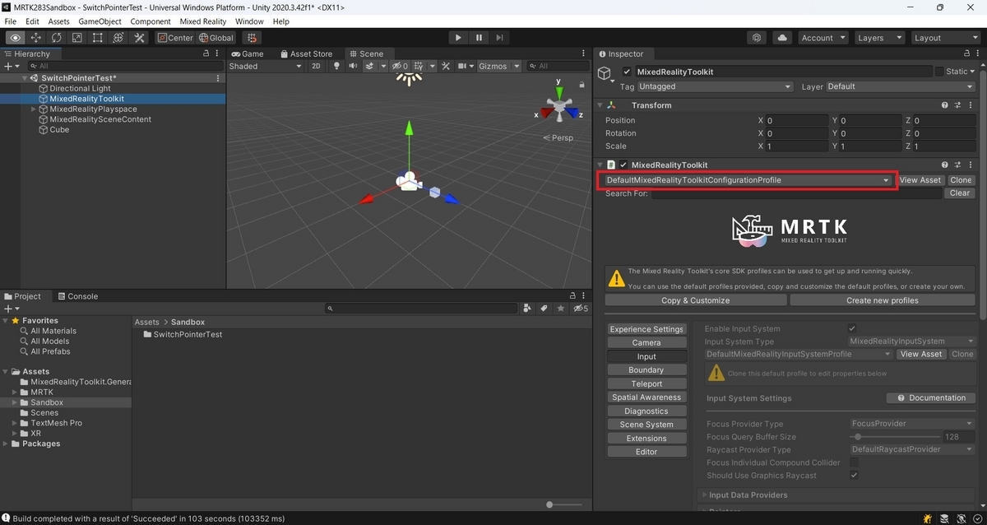Toggle Focus Individual Compound Collider checkbox
The height and width of the screenshot is (525, 987).
pyautogui.click(x=854, y=462)
